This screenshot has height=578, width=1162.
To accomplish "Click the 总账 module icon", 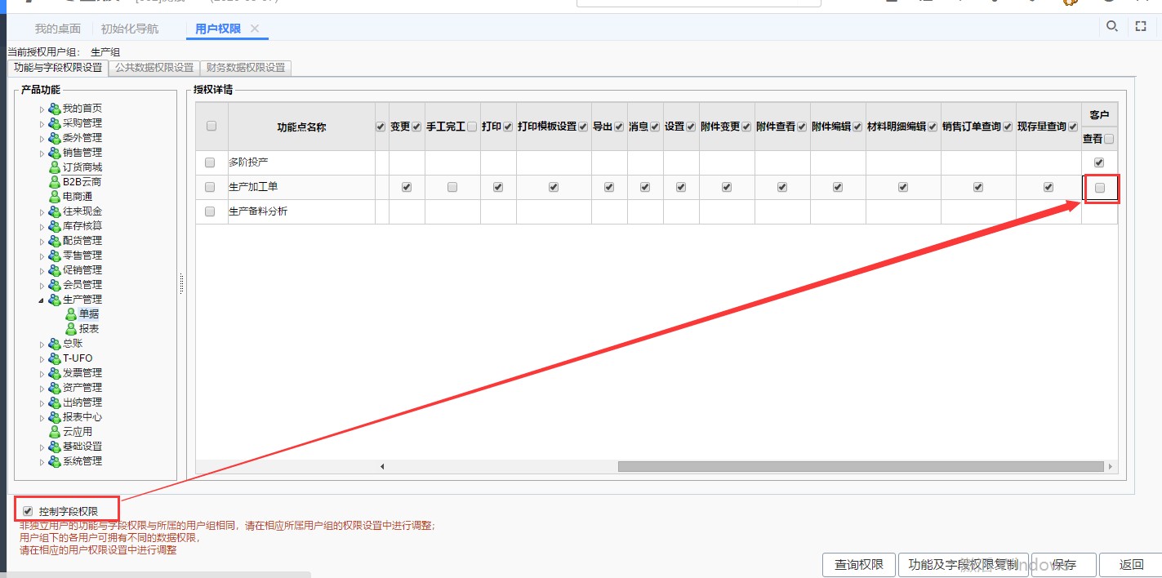I will tap(55, 344).
